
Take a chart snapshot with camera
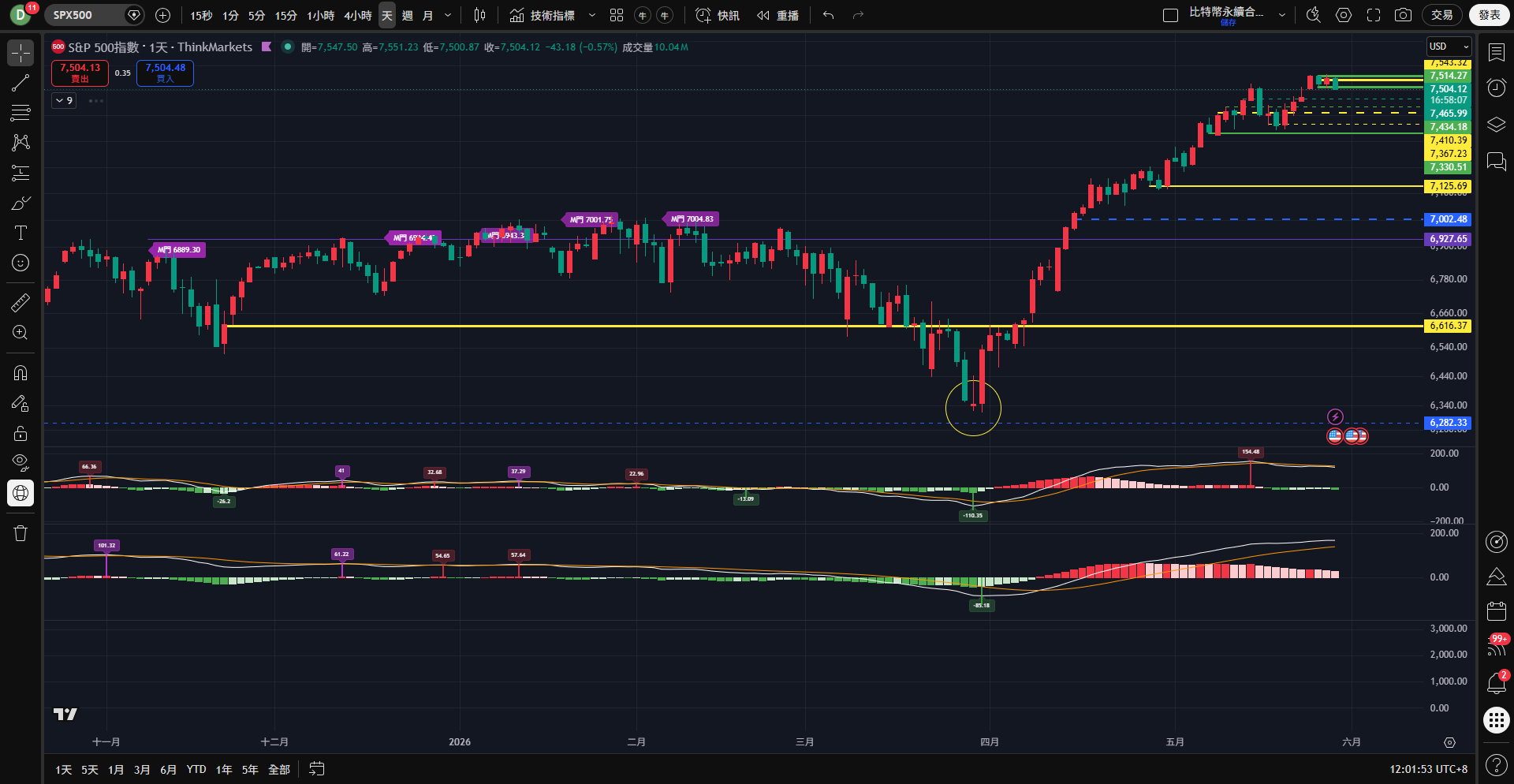1403,15
